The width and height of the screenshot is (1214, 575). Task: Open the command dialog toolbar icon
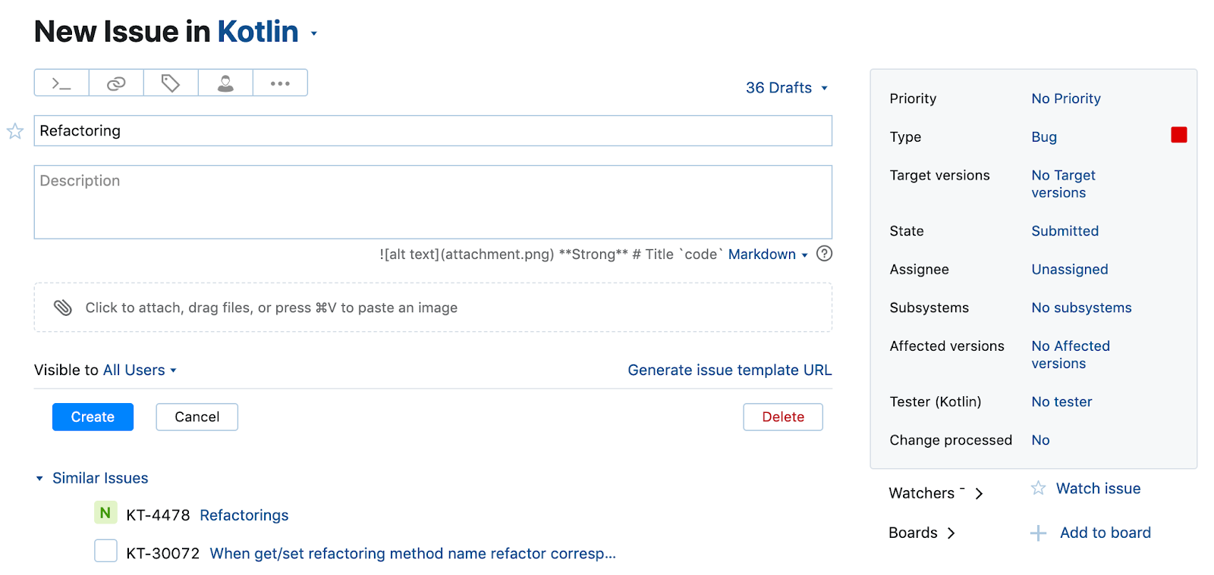tap(61, 83)
